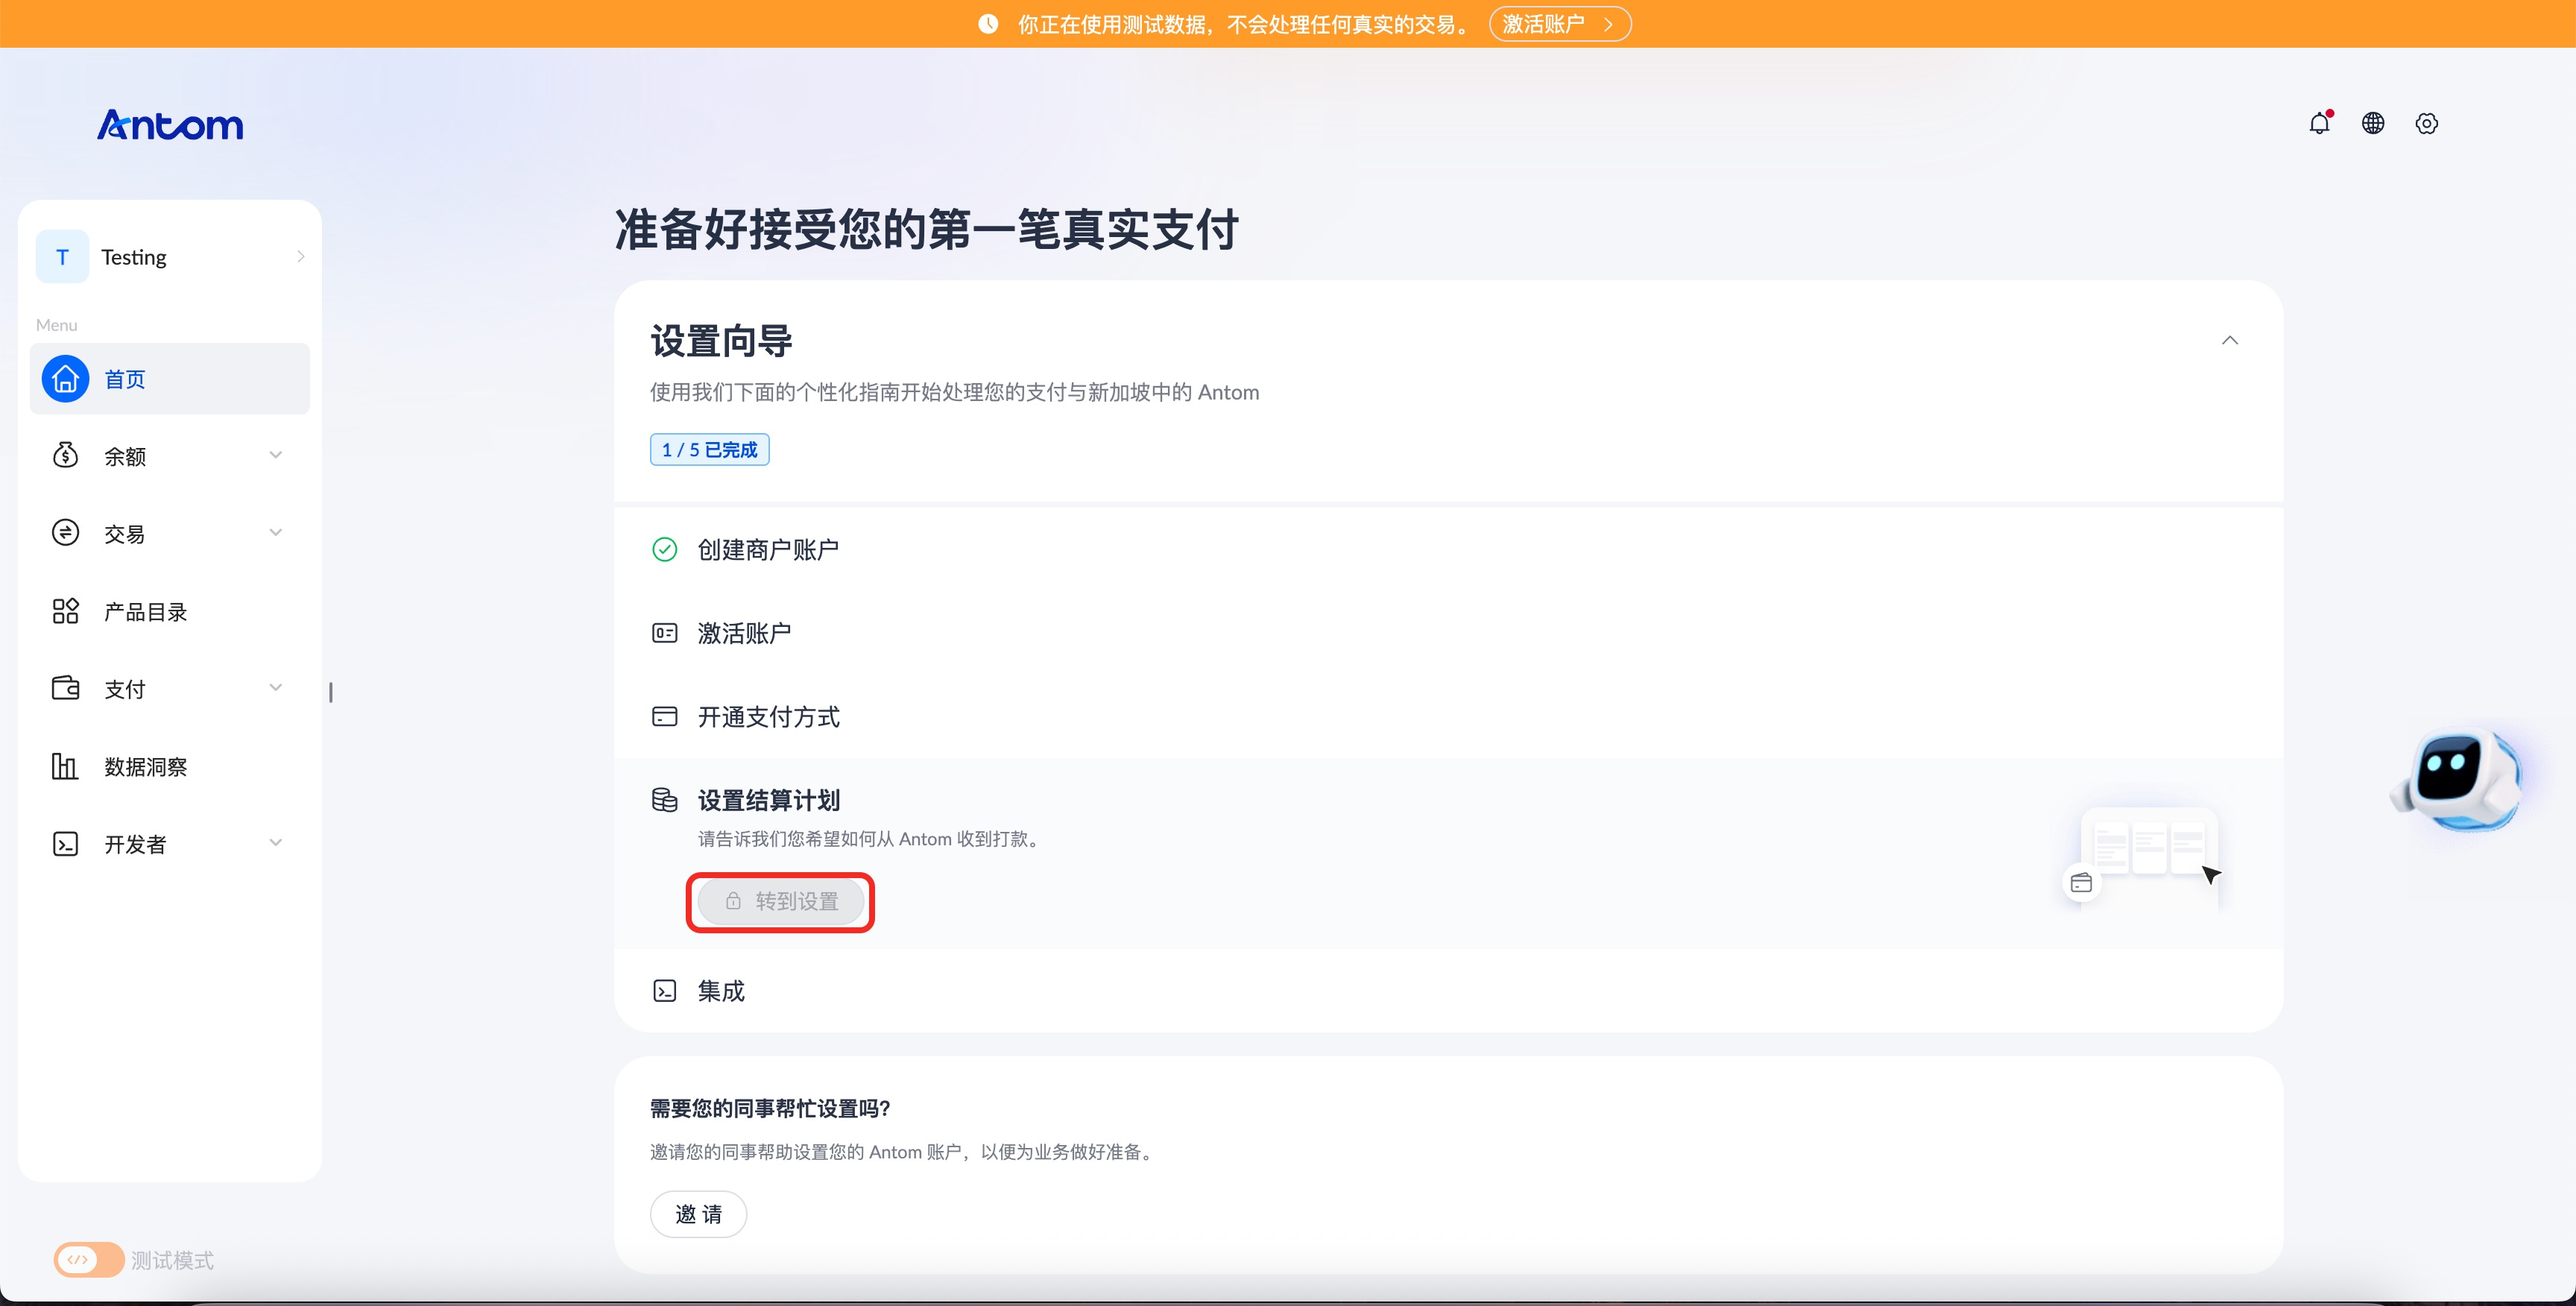
Task: Open 数据洞察 menu item
Action: [x=170, y=766]
